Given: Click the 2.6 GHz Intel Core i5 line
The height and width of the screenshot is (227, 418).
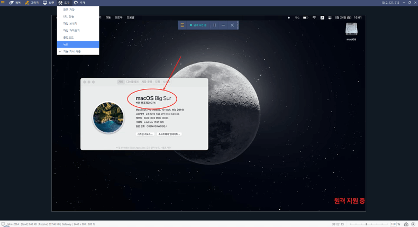Looking at the screenshot, I should (158, 114).
